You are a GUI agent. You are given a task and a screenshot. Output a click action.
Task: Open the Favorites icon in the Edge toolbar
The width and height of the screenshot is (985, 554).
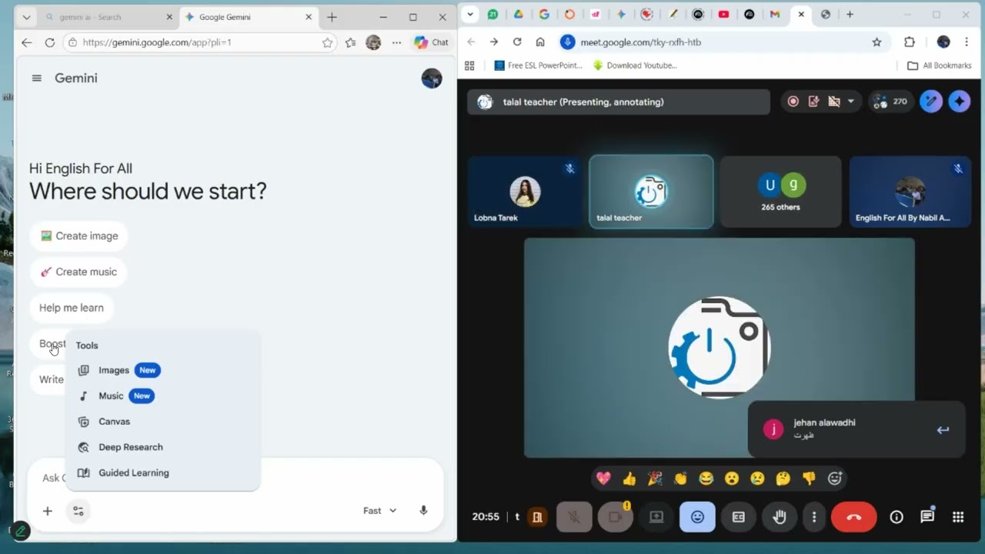[351, 43]
